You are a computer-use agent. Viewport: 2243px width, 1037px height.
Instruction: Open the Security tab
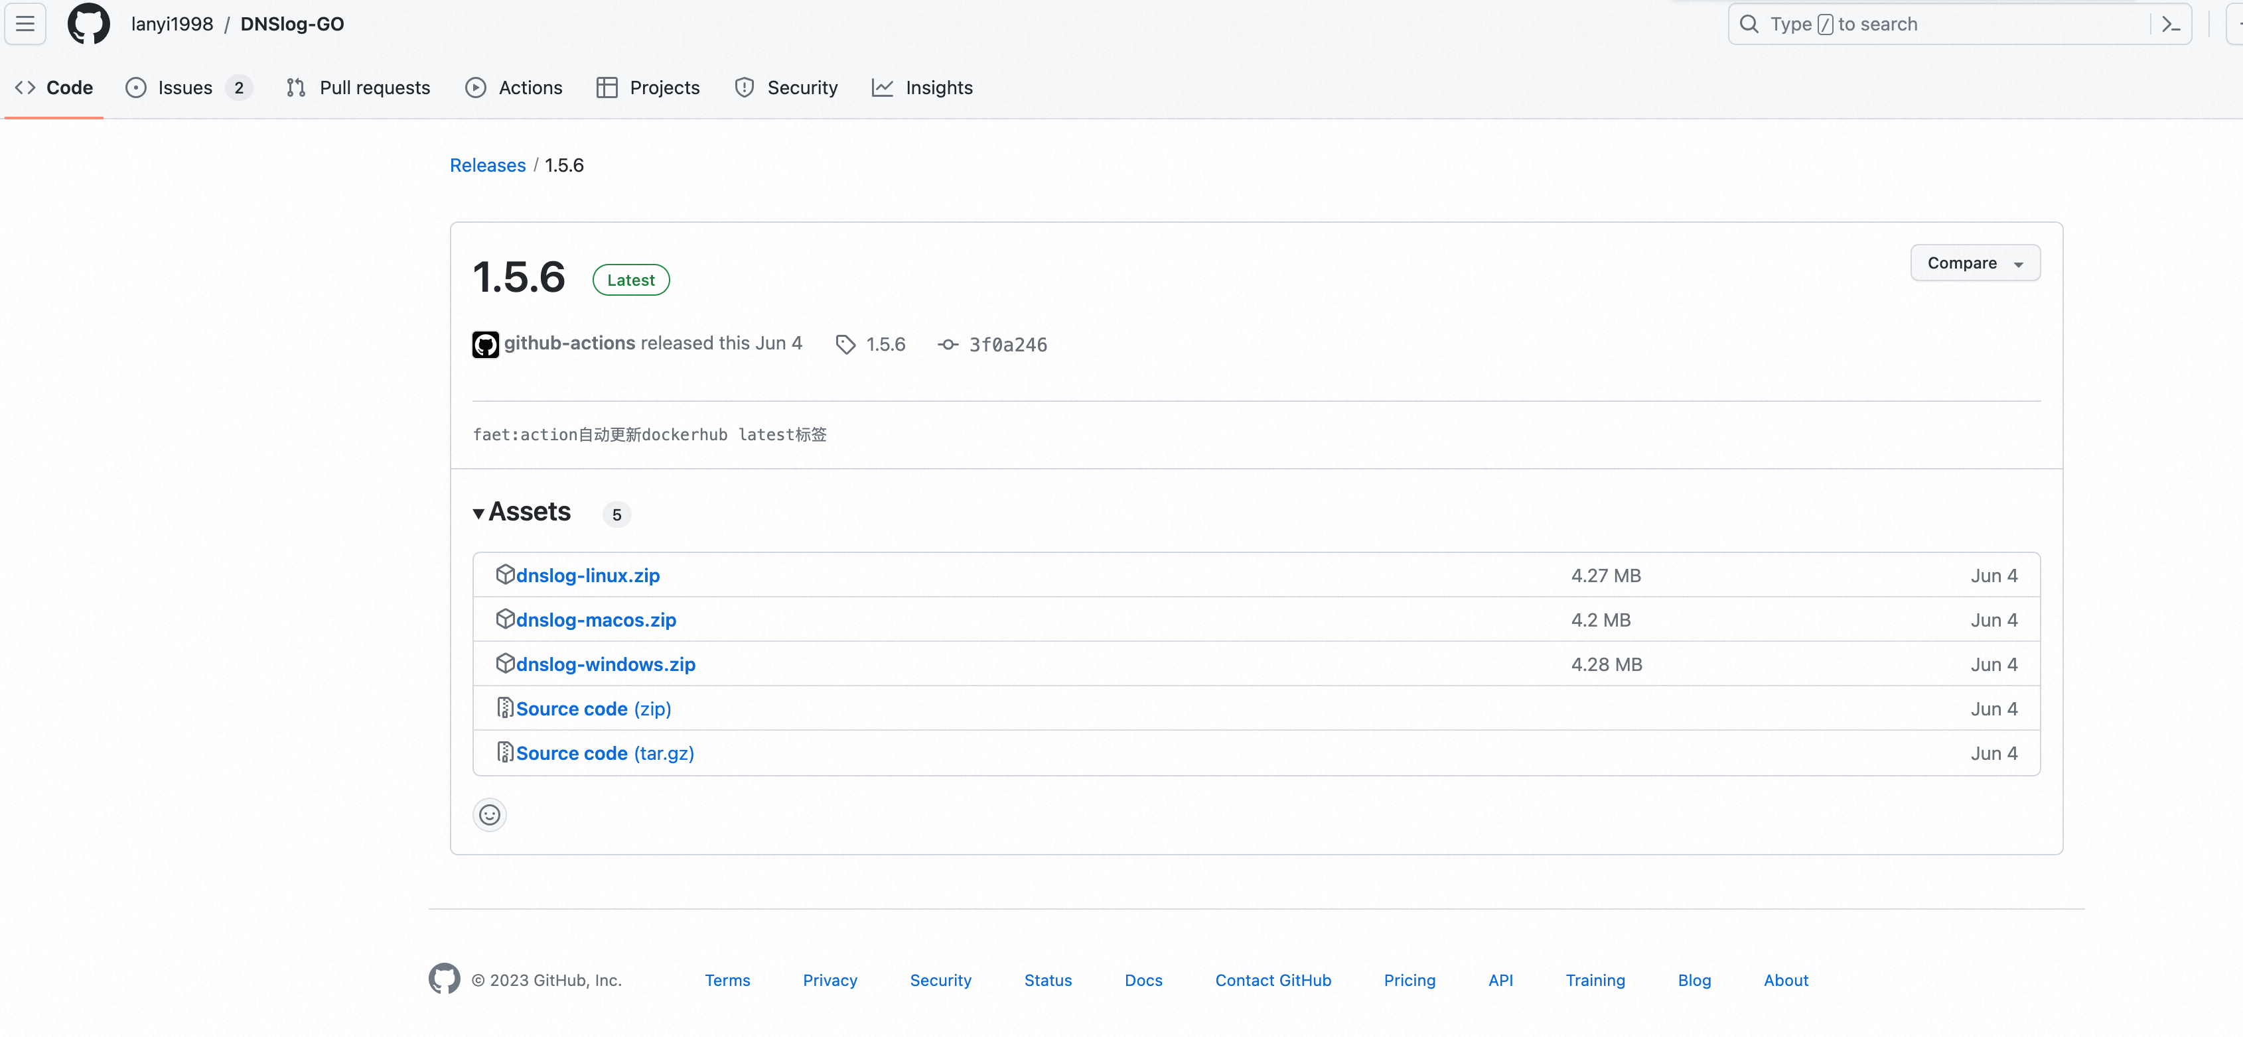pyautogui.click(x=786, y=87)
